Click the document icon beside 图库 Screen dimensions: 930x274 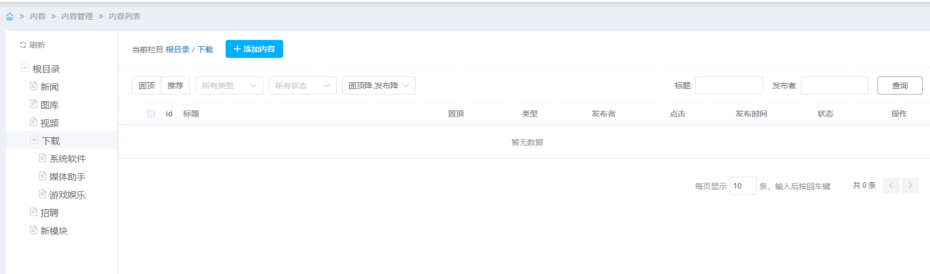pos(33,104)
